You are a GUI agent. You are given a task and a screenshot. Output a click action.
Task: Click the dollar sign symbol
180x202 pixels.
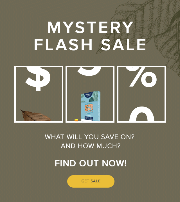pos(38,79)
